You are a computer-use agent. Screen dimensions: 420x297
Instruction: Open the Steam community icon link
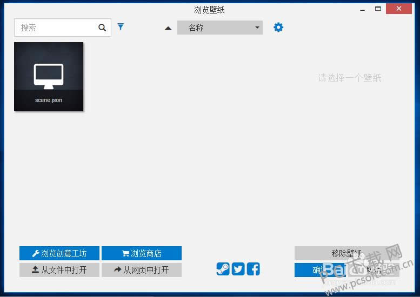point(223,269)
